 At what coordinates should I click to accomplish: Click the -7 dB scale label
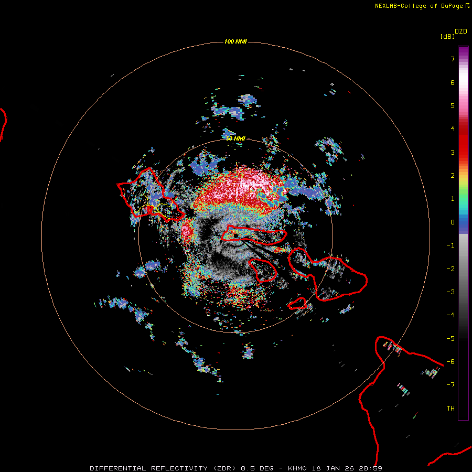tap(450, 385)
